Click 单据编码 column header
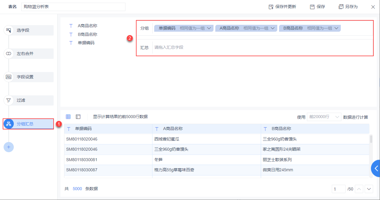This screenshot has height=200, width=380. point(108,129)
